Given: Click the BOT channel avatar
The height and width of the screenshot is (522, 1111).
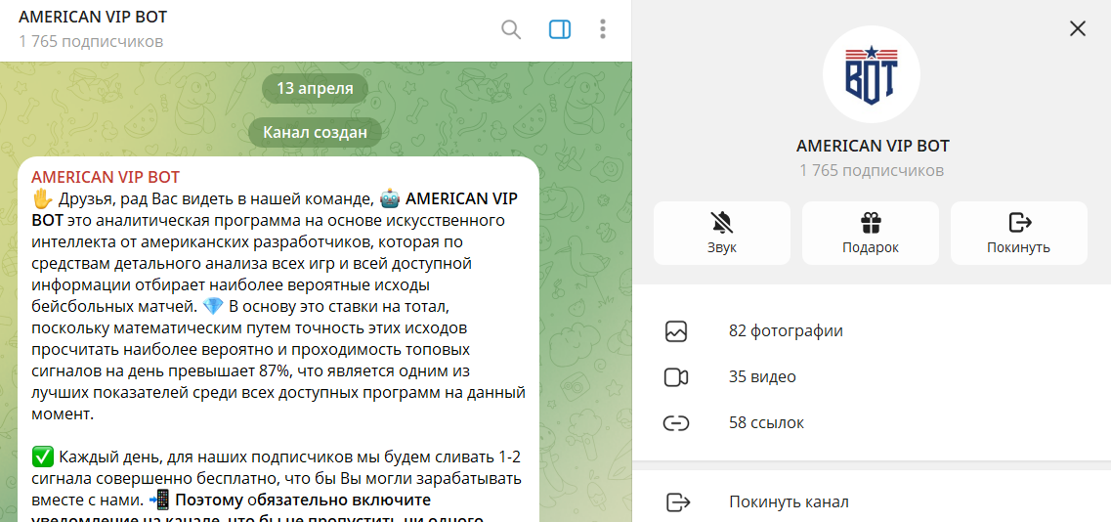Looking at the screenshot, I should click(x=872, y=74).
